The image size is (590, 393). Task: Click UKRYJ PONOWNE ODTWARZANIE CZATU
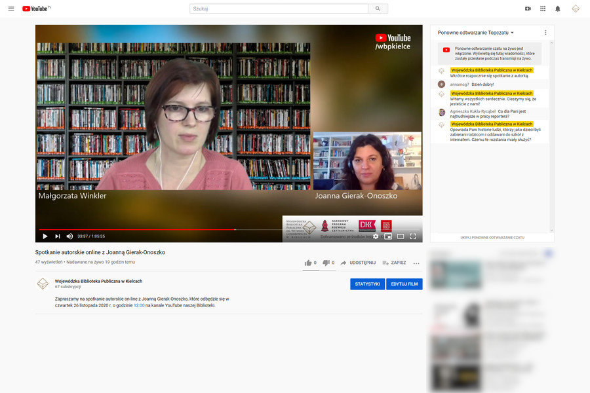point(492,238)
